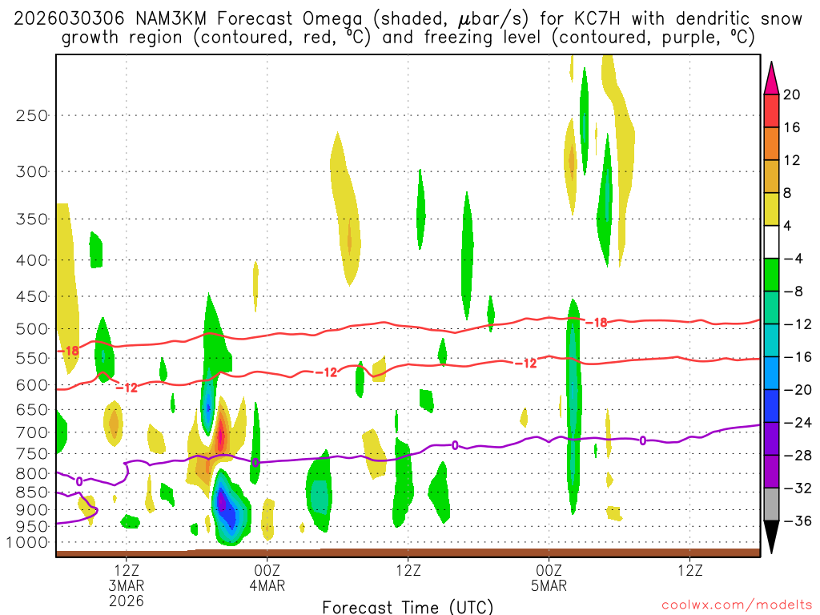Click the 1000 pressure level label
Viewport: 820px width, 615px height.
coord(28,542)
